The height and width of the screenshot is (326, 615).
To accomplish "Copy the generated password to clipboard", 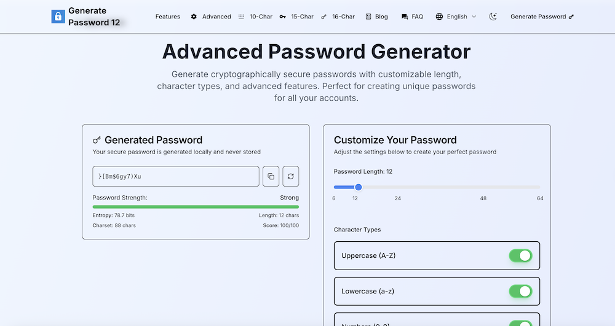I will [271, 176].
